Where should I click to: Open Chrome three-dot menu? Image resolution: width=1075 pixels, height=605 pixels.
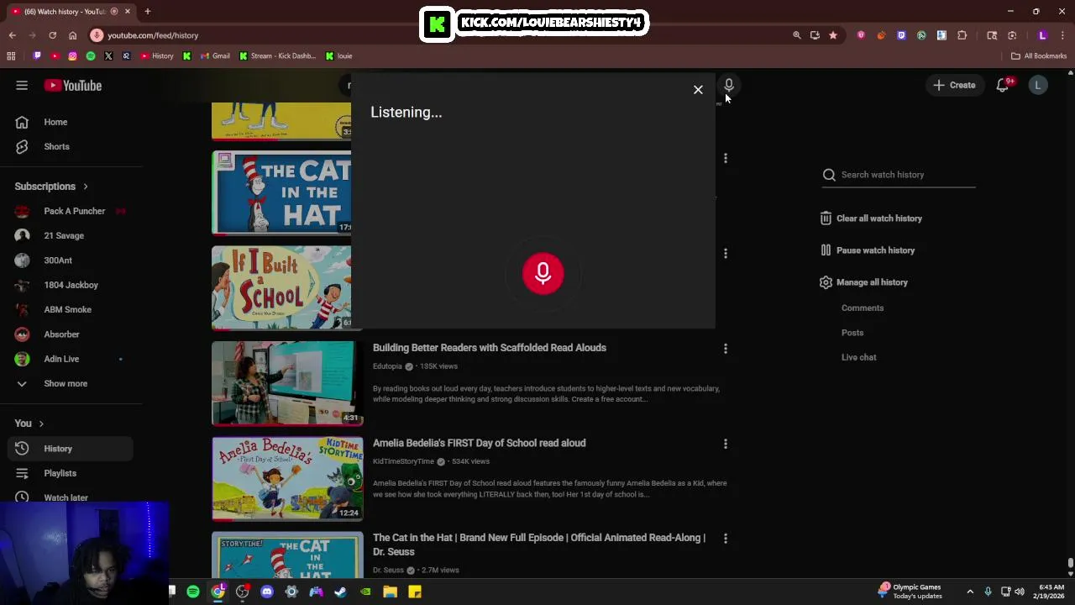coord(1062,35)
